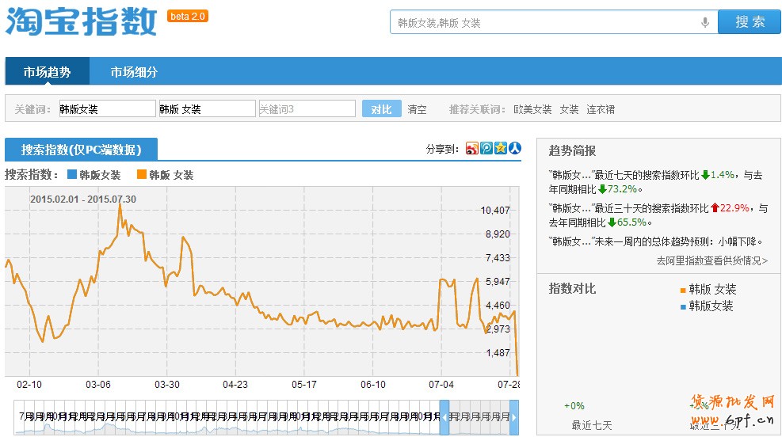Share to Sina Weibo icon

click(x=471, y=148)
